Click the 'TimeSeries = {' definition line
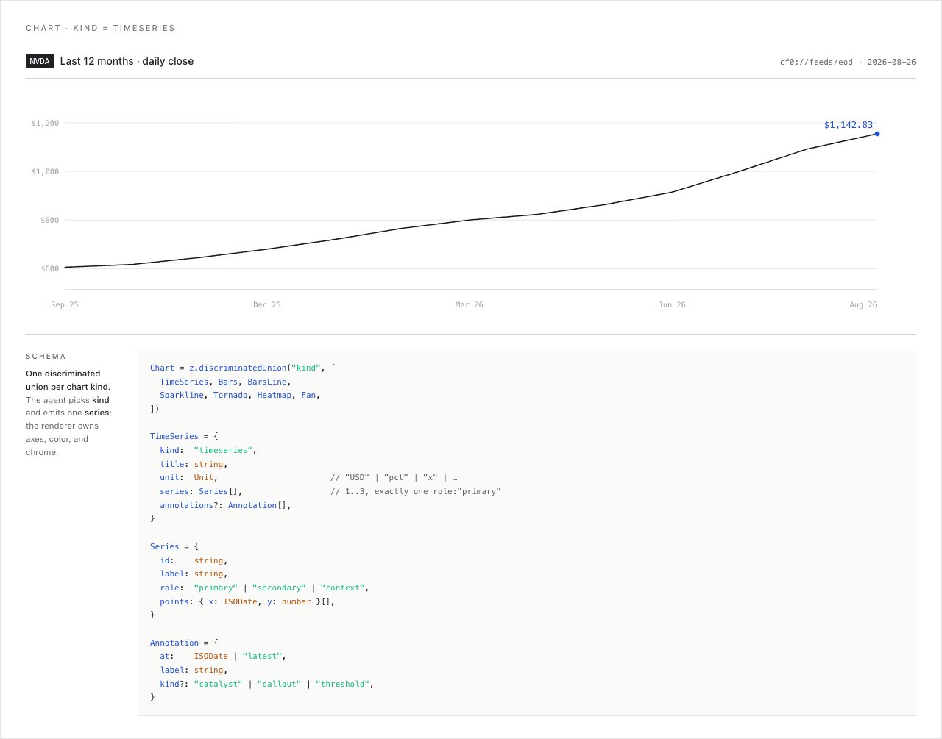Screen dimensions: 942x739 184,436
